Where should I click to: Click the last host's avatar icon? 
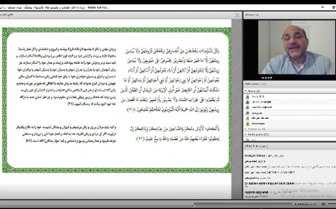(x=247, y=123)
